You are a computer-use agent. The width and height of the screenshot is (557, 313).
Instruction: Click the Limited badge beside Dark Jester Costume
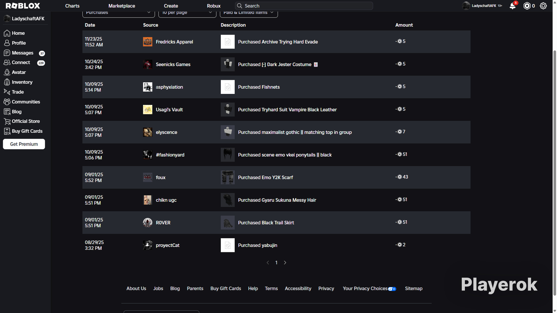(316, 64)
